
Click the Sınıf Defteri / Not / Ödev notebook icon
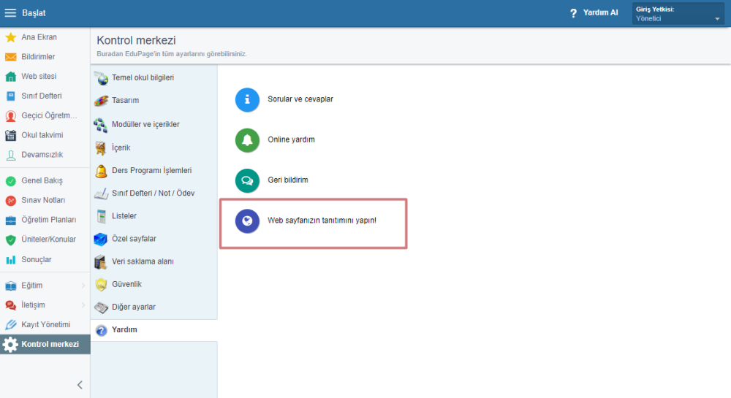[x=101, y=194]
